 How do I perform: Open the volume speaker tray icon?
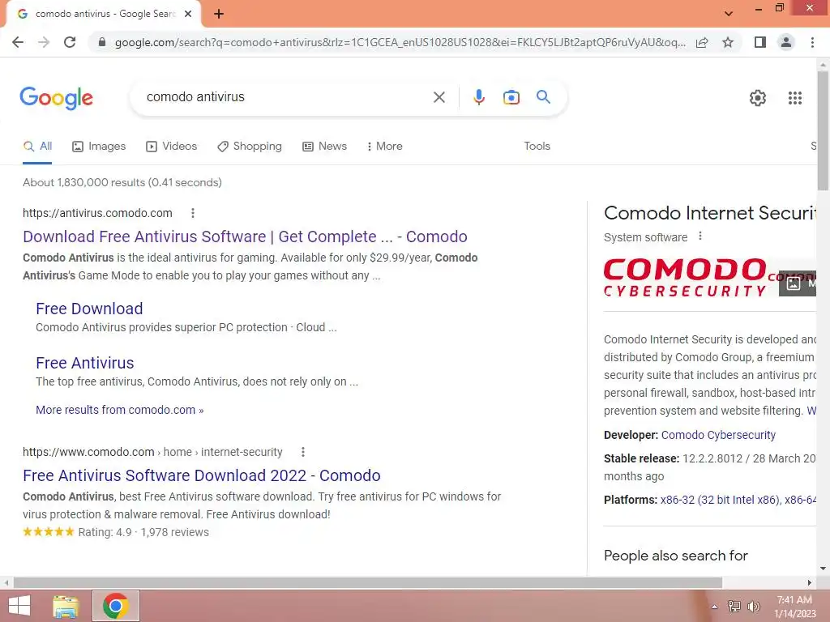point(753,607)
